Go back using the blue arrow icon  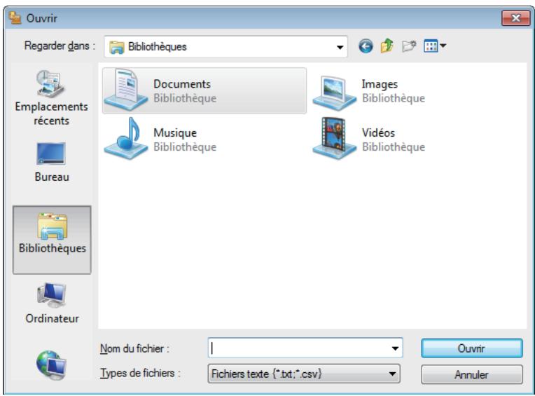pyautogui.click(x=366, y=46)
